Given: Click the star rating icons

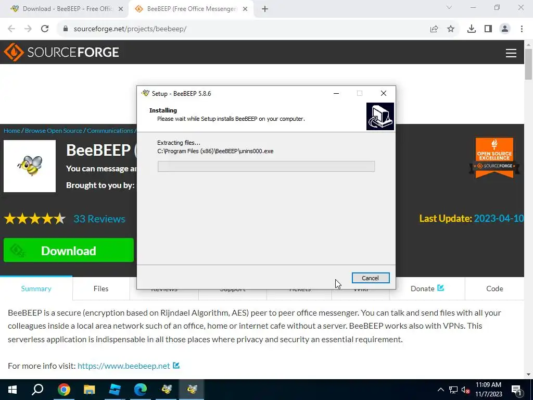Looking at the screenshot, I should (x=35, y=219).
